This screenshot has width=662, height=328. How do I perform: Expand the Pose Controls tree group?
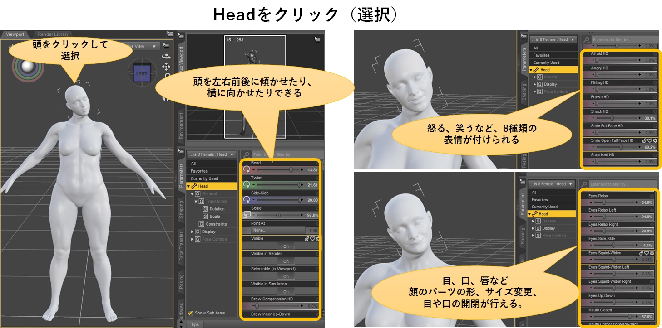click(193, 239)
